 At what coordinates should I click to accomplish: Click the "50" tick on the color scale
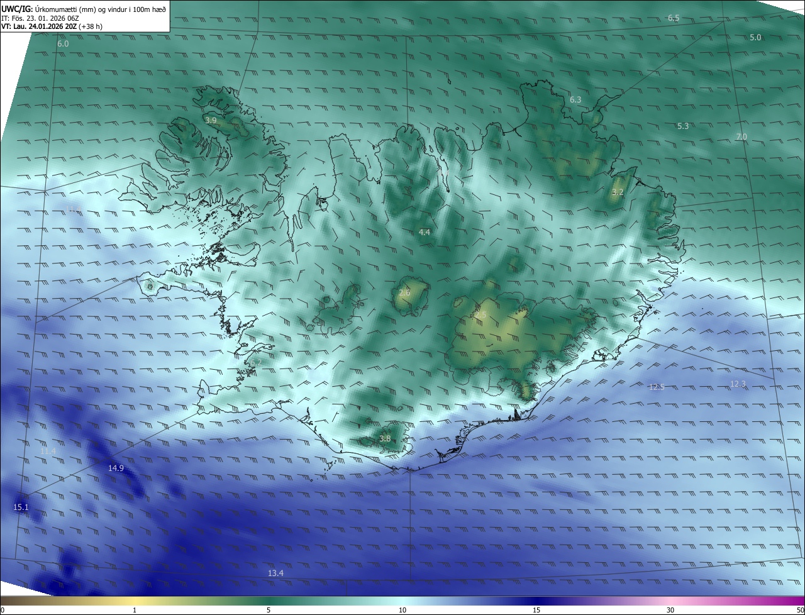[x=800, y=610]
